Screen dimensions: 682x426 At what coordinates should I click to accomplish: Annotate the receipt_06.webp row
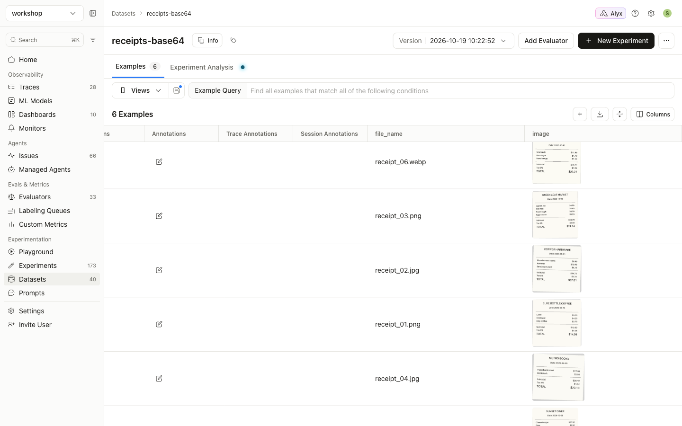tap(159, 162)
